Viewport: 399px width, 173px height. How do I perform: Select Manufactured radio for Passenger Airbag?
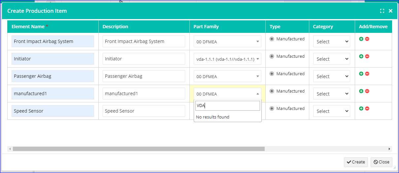coord(272,74)
